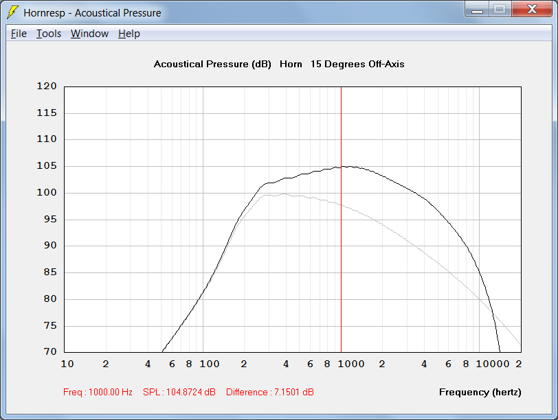Open the Help menu
The height and width of the screenshot is (420, 558).
(129, 34)
